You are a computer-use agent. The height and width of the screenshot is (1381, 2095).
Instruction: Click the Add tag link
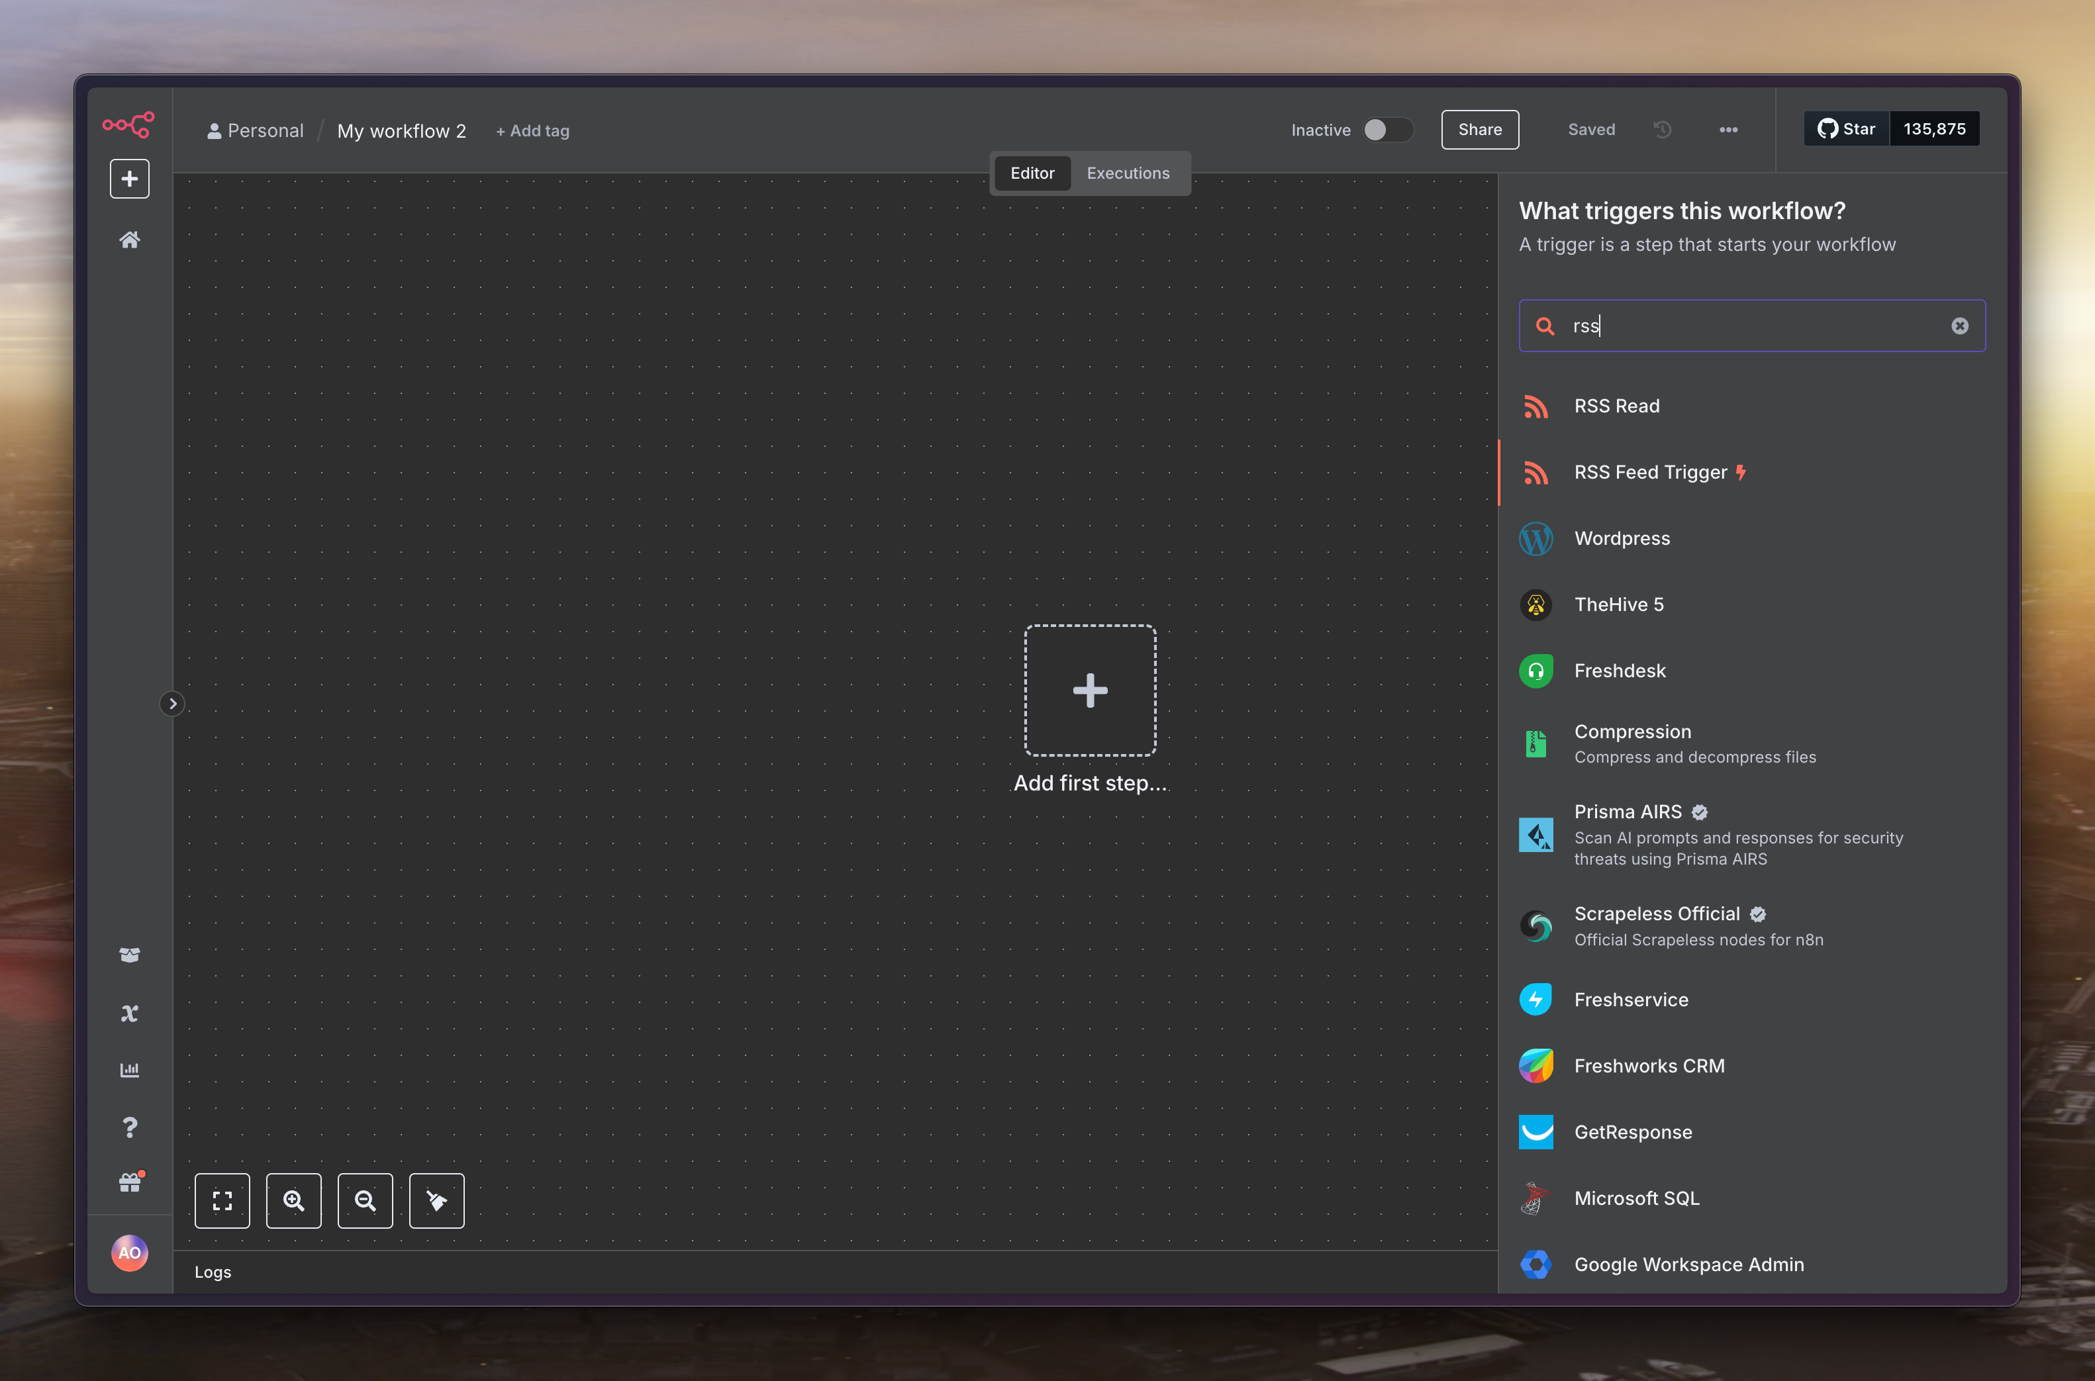click(x=533, y=131)
